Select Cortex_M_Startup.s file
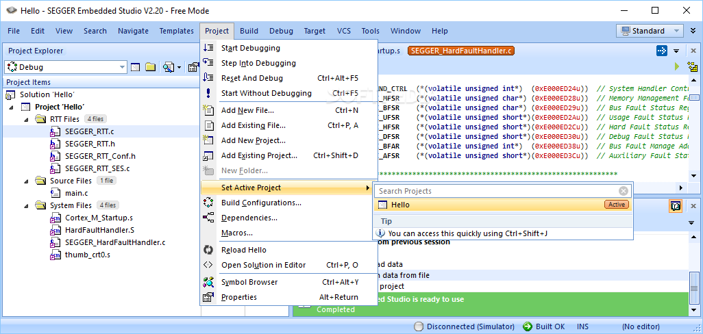 [x=99, y=218]
